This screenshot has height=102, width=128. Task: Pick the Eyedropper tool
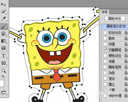click(4, 19)
